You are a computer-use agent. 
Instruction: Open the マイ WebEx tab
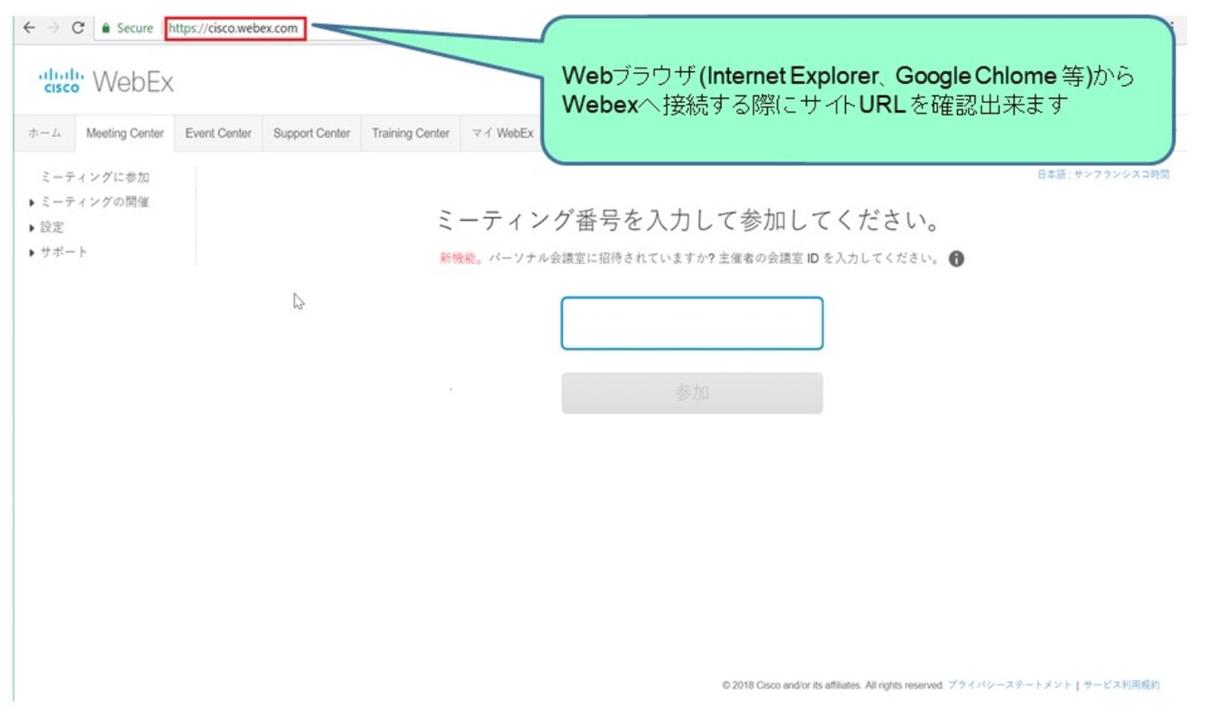tap(502, 133)
